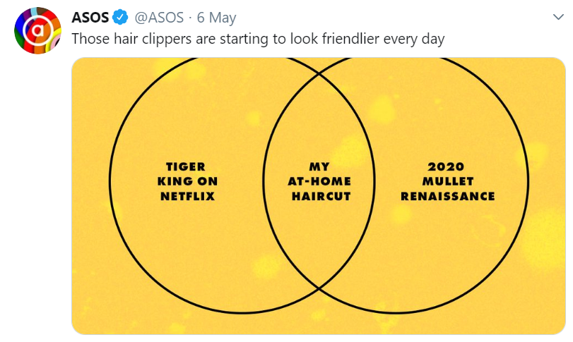The width and height of the screenshot is (573, 342).
Task: Click the blue verified badge next to ASOS
Action: tap(120, 17)
